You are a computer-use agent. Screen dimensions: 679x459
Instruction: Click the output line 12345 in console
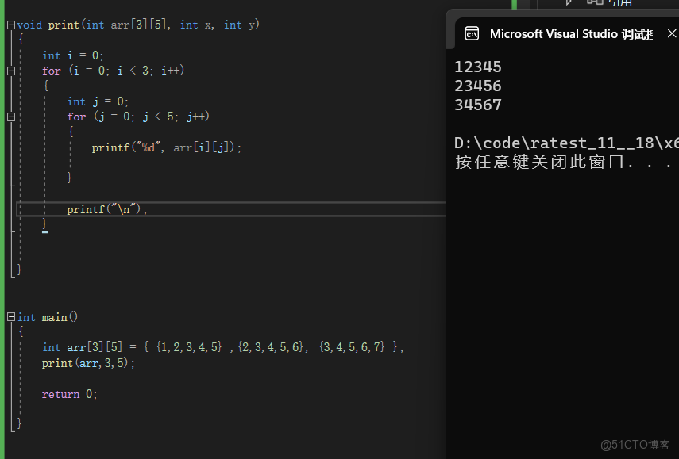[477, 67]
